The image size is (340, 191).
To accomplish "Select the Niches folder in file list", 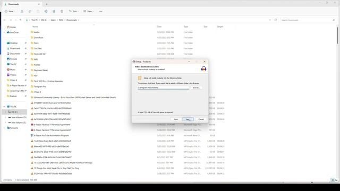I will (x=37, y=65).
